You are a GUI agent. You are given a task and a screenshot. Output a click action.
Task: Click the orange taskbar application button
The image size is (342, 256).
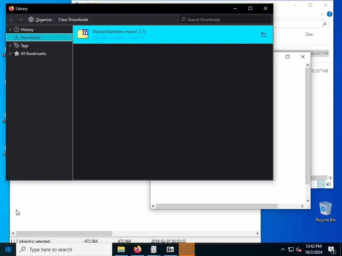pos(187,249)
